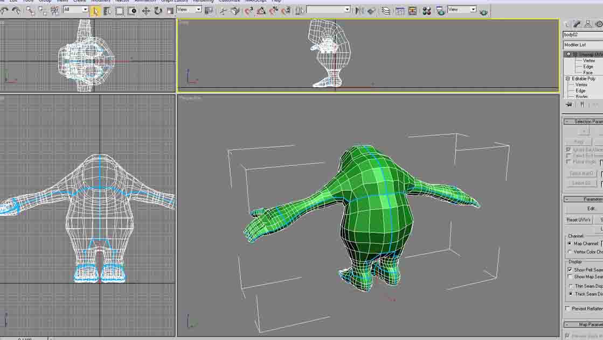
Task: Open the Layer Manager icon
Action: tap(386, 11)
